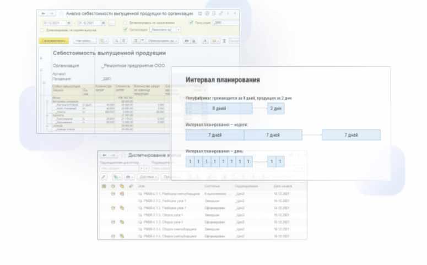
Task: Click the Состояние column header
Action: tap(212, 186)
